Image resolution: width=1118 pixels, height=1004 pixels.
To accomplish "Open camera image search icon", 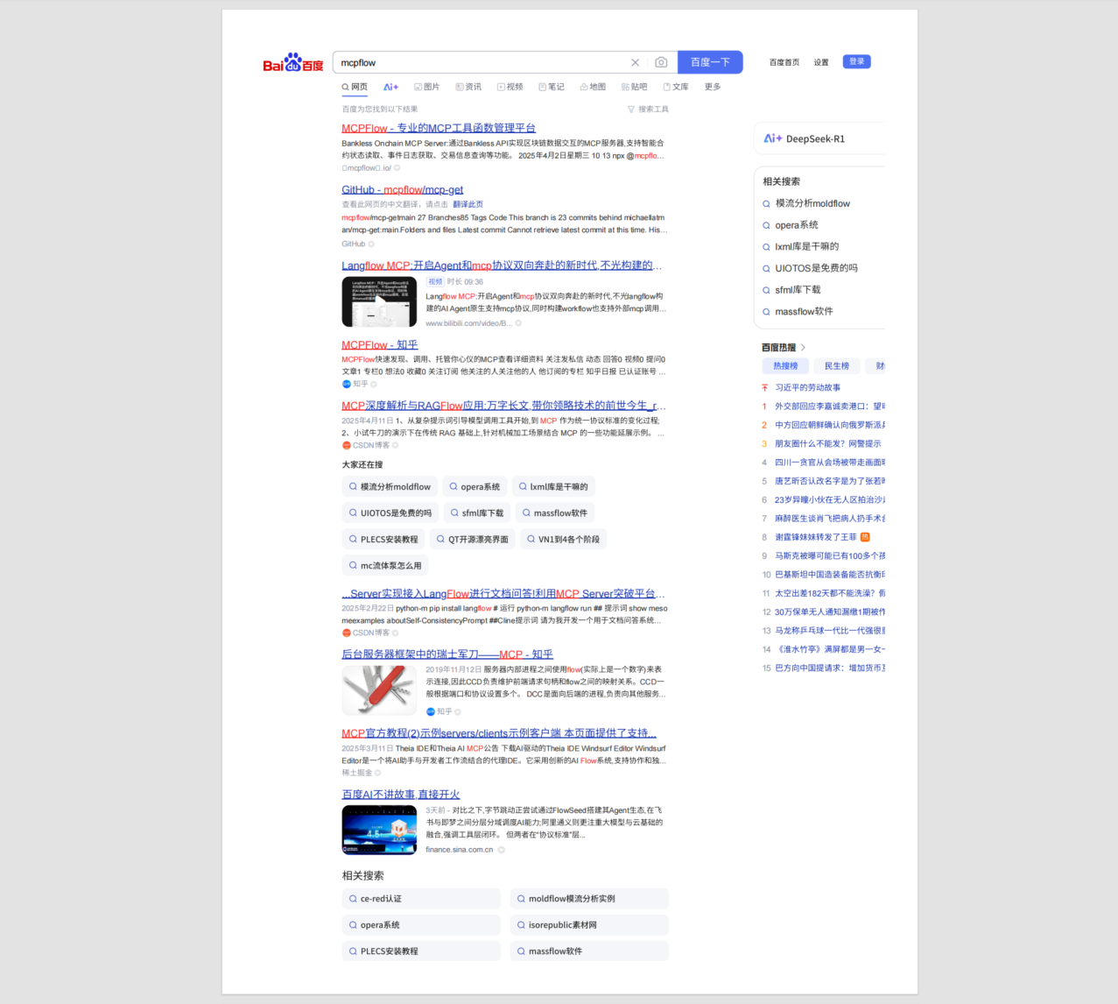I will click(x=661, y=62).
